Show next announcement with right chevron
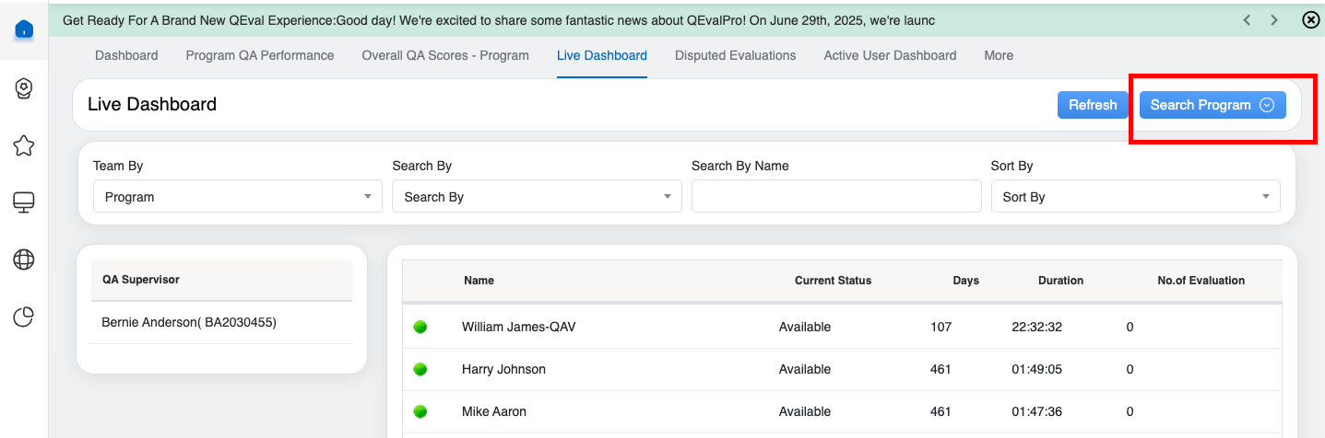Screen dimensions: 1325x438 1274,20
